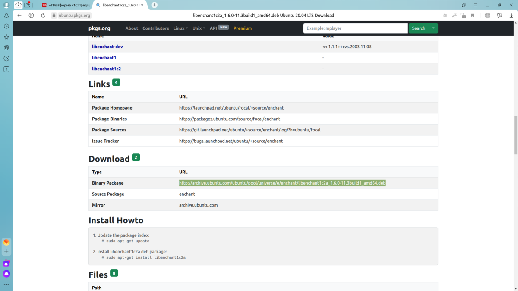Open notifications bell in the sidebar

pyautogui.click(x=6, y=16)
